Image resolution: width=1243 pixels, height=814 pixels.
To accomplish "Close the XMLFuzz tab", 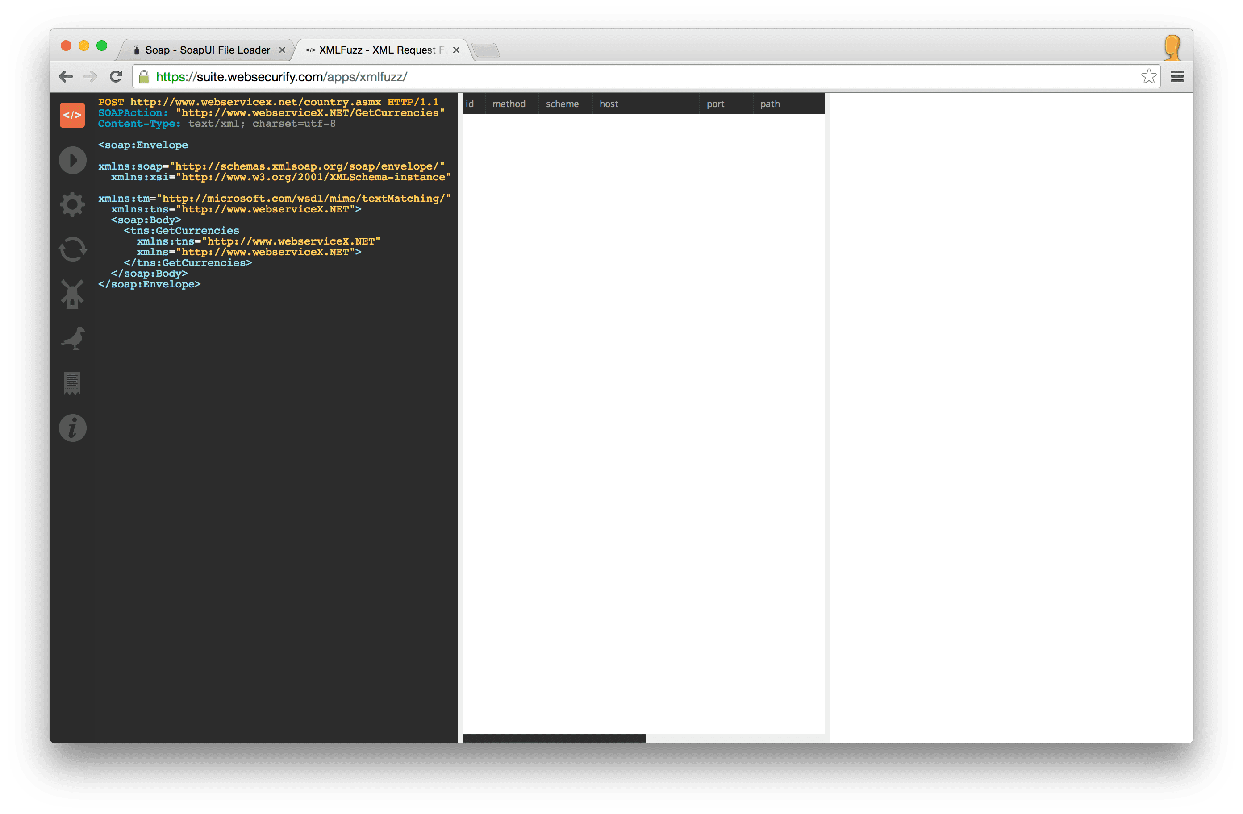I will [x=456, y=50].
